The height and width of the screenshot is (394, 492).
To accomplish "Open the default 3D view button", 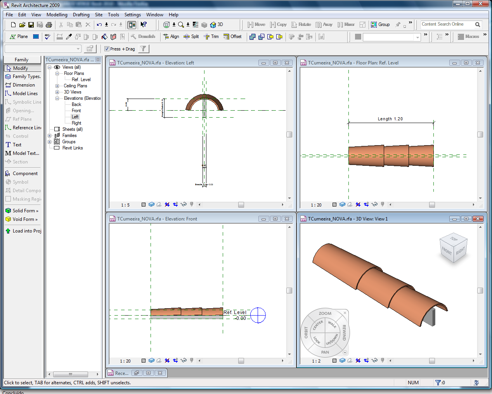I will (217, 25).
